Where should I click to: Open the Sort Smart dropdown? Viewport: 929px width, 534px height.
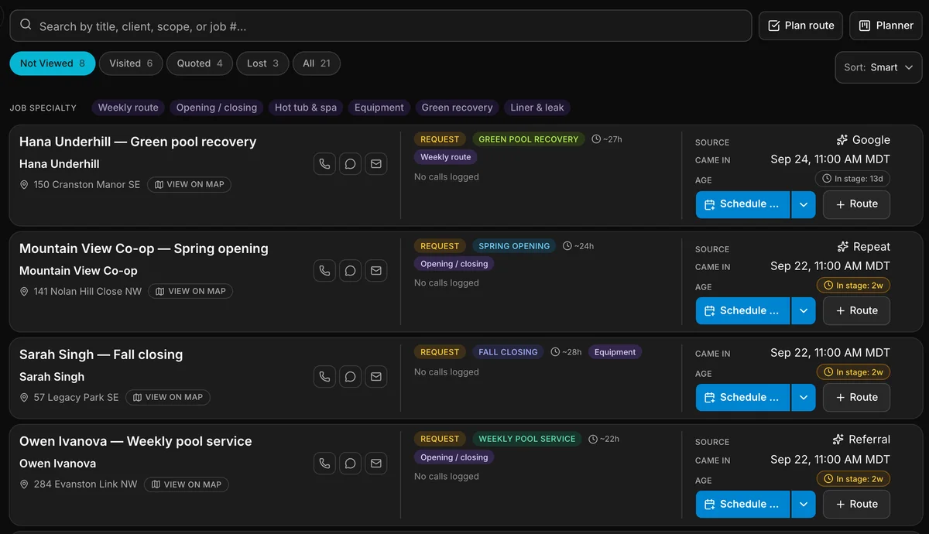point(879,67)
